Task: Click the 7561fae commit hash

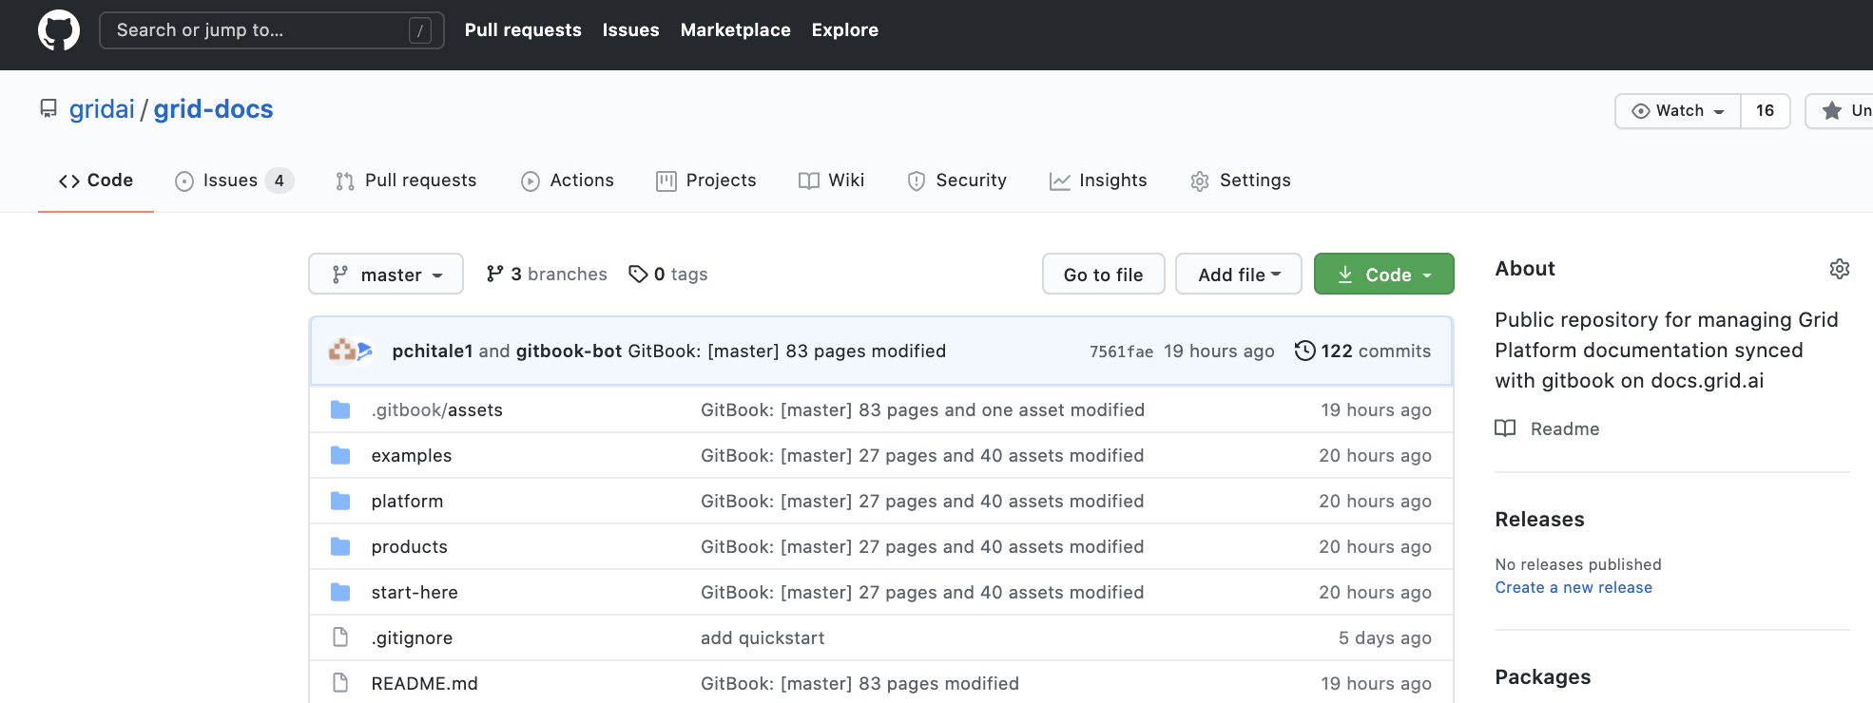Action: point(1121,351)
